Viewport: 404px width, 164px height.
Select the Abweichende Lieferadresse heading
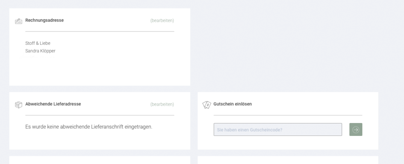tap(53, 104)
